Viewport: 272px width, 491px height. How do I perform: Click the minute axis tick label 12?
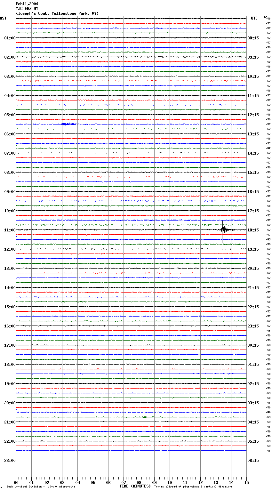point(200,483)
